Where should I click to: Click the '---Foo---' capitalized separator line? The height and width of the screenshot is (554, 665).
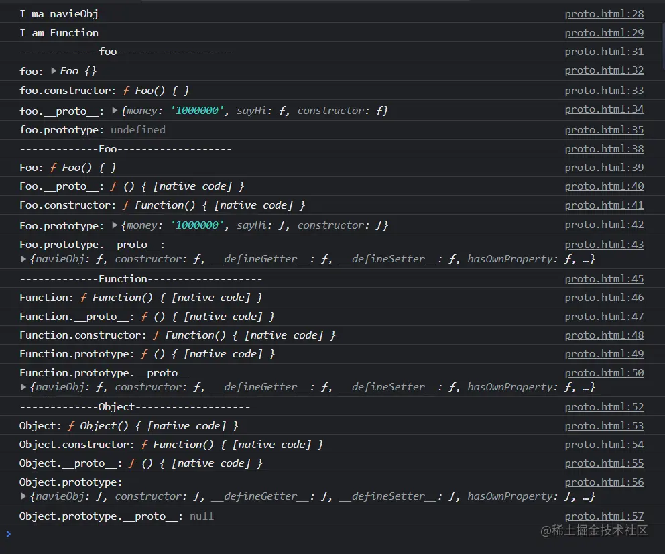coord(125,149)
